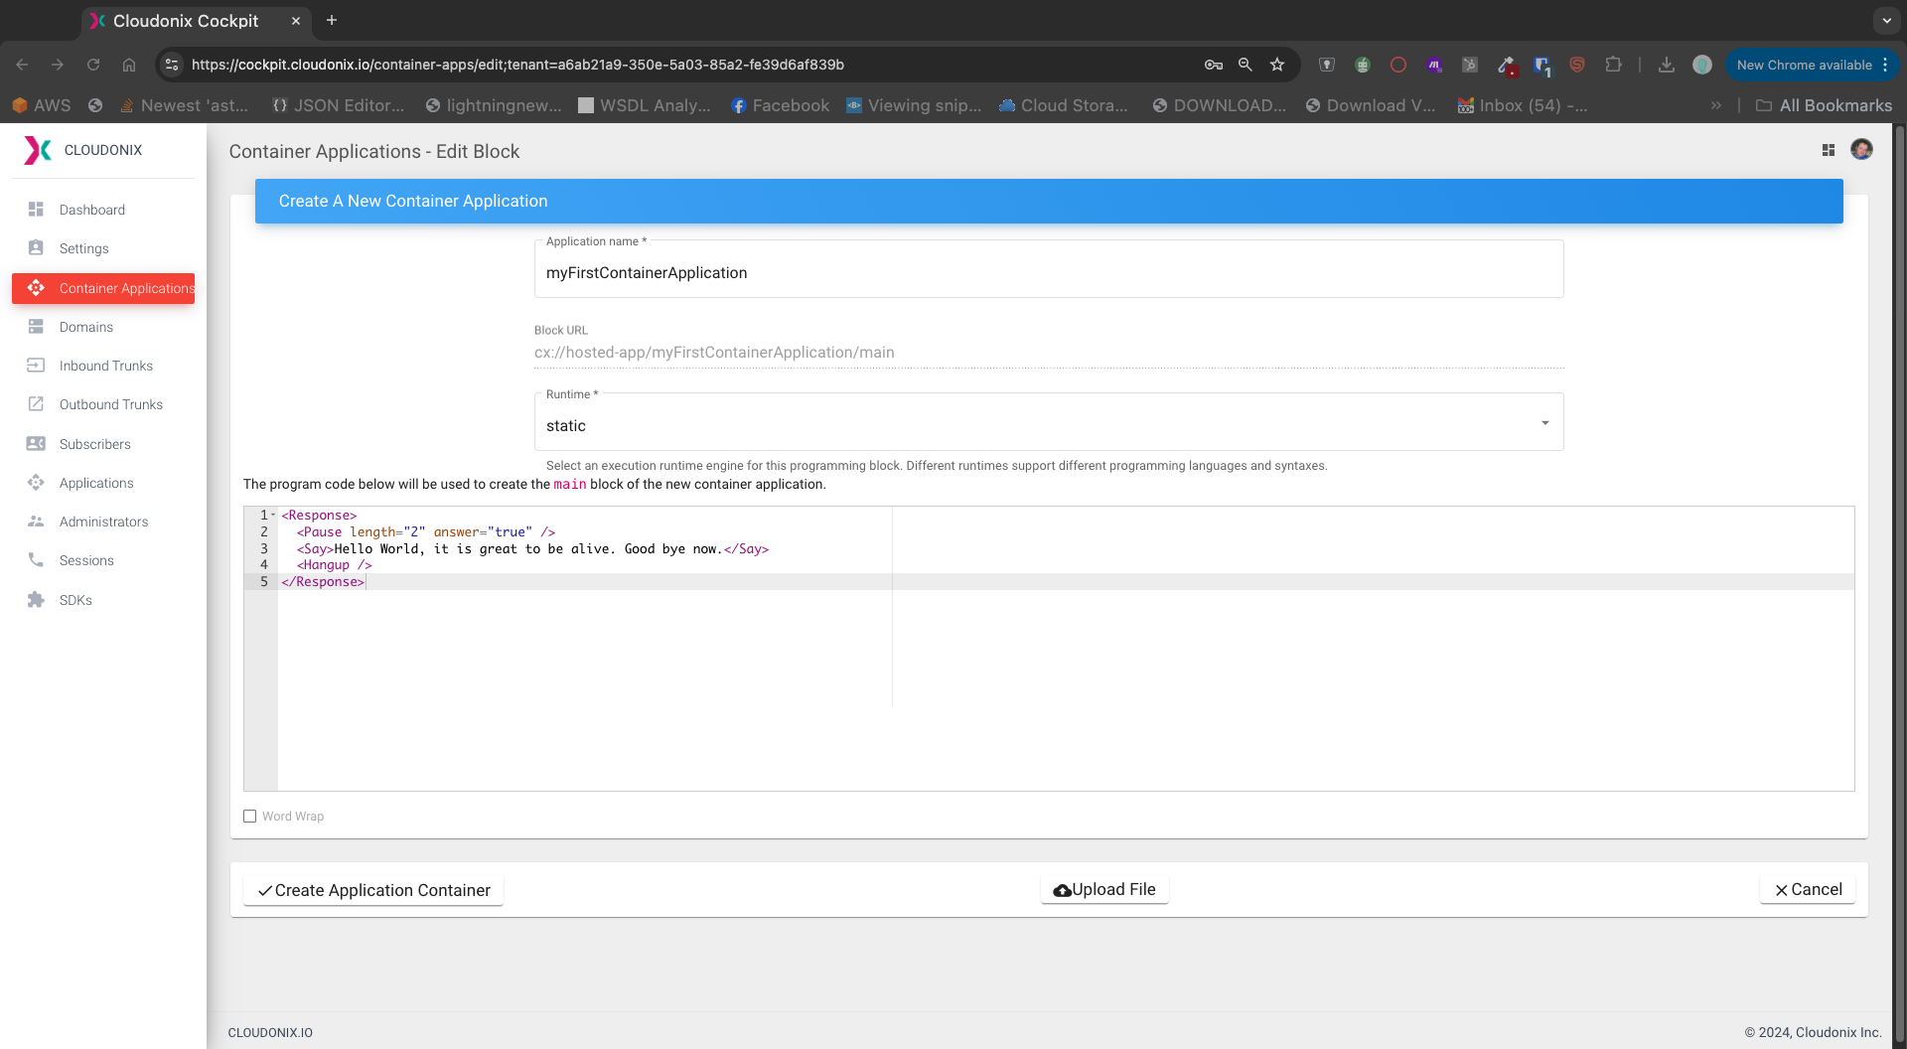Click the Outbound Trunks sidebar icon
Image resolution: width=1907 pixels, height=1049 pixels.
(36, 404)
